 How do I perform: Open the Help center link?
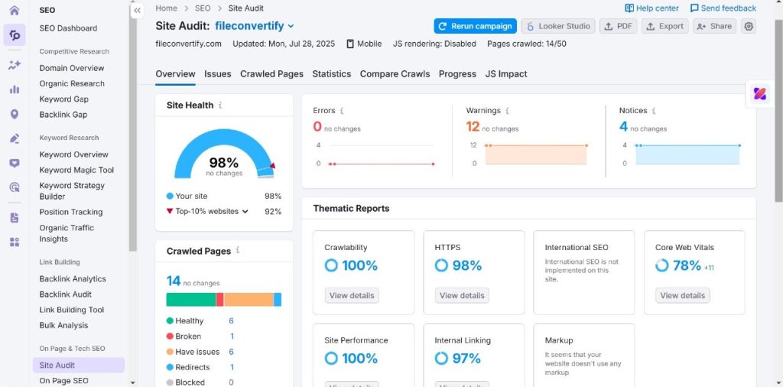[651, 8]
